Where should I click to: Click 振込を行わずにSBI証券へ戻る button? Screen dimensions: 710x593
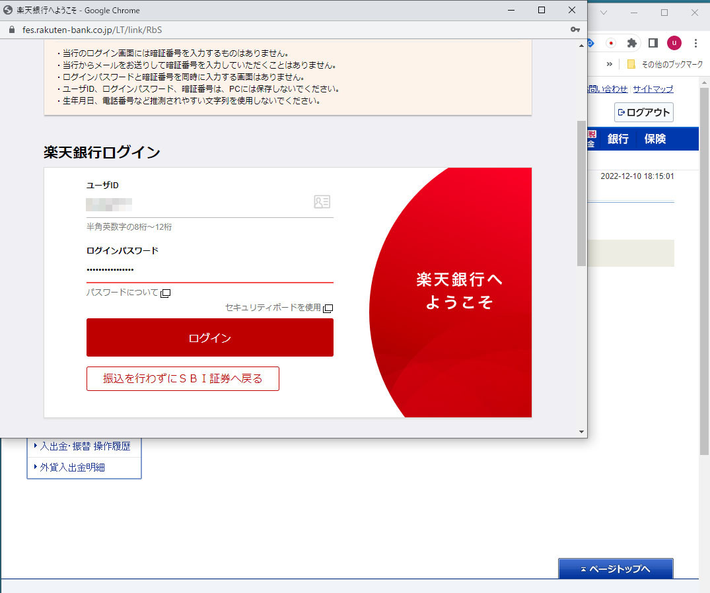click(183, 379)
